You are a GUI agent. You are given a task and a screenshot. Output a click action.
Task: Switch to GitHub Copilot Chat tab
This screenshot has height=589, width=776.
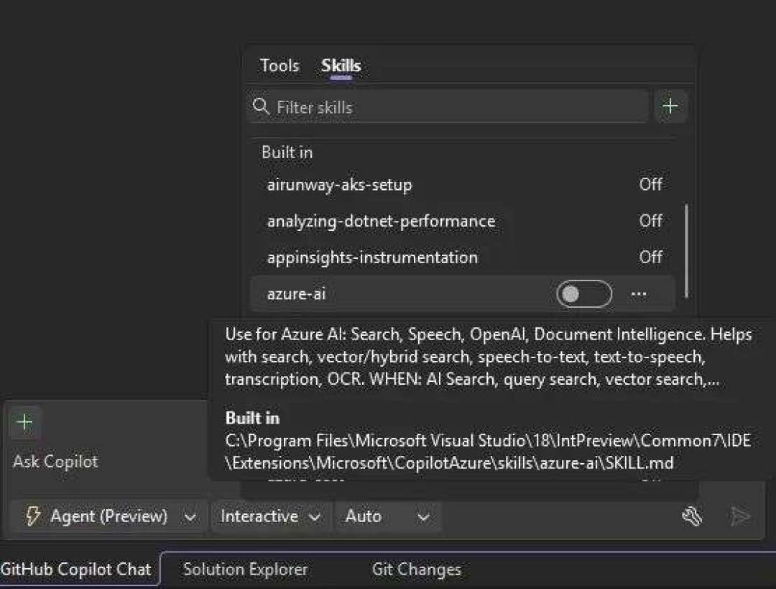point(76,569)
